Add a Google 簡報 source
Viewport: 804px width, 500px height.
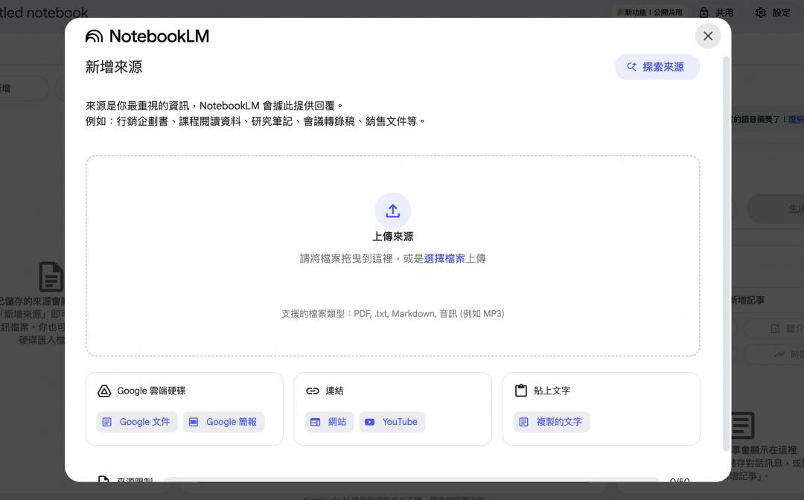tap(223, 422)
